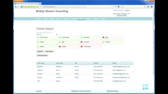Open the Settings item in the teal navigation bar
The height and width of the screenshot is (94, 168).
pos(88,19)
